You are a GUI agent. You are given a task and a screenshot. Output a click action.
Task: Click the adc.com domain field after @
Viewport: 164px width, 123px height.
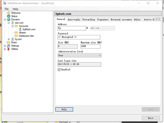pyautogui.click(x=102, y=28)
